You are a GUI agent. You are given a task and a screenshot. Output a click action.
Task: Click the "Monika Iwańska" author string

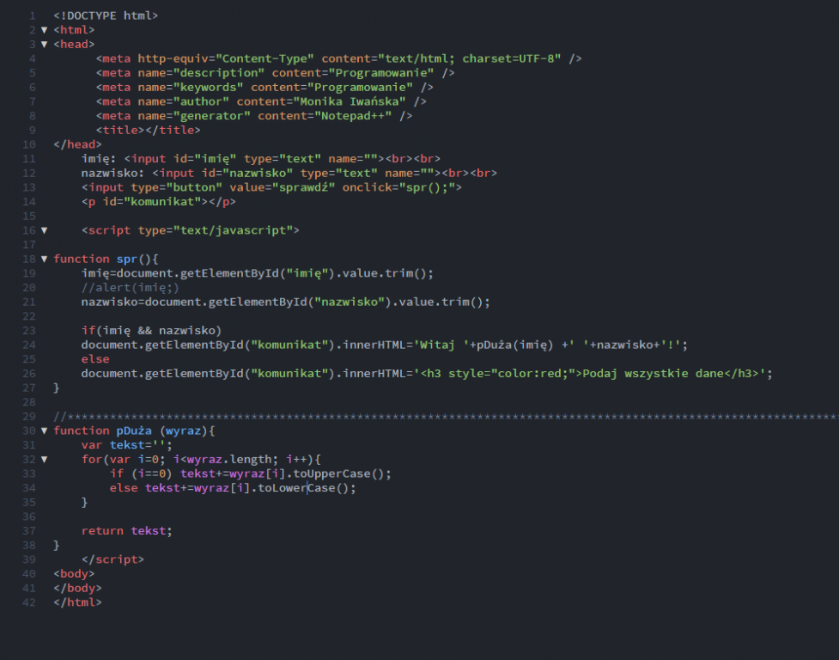[350, 101]
